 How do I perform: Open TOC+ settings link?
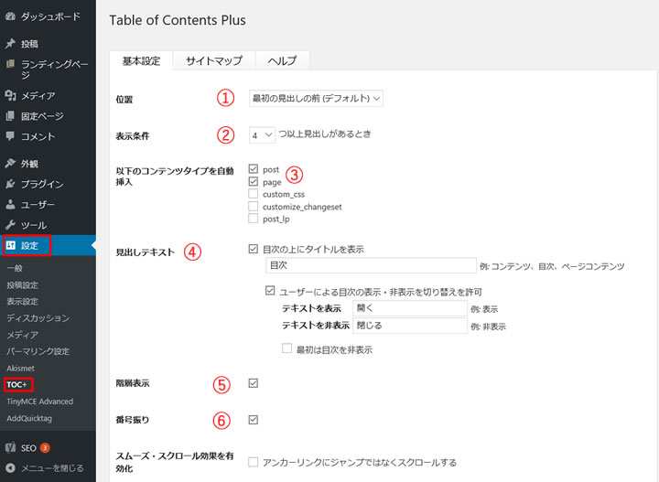(16, 384)
